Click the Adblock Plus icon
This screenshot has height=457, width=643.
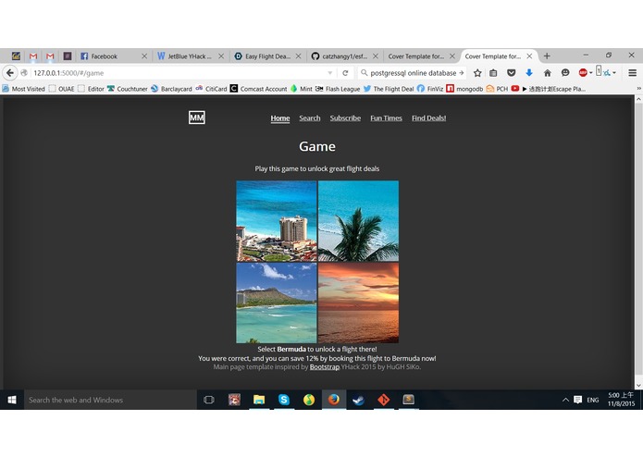[x=583, y=73]
